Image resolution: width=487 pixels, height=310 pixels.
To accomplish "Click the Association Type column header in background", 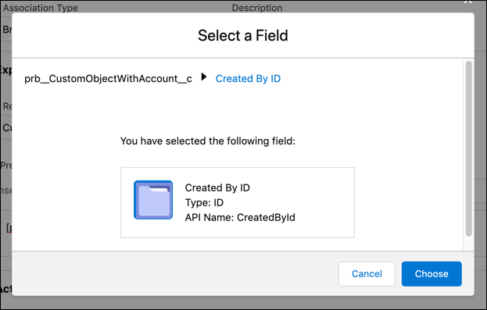I will pos(41,8).
